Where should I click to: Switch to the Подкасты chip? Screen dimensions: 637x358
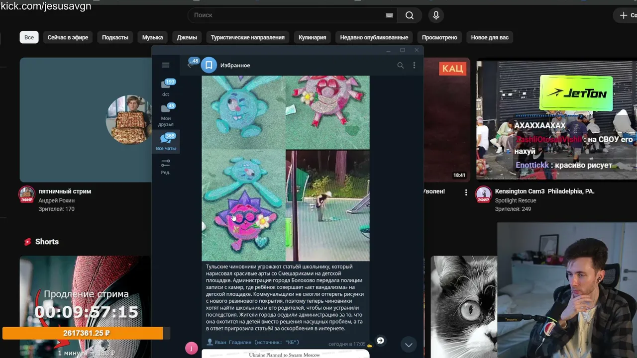(115, 37)
